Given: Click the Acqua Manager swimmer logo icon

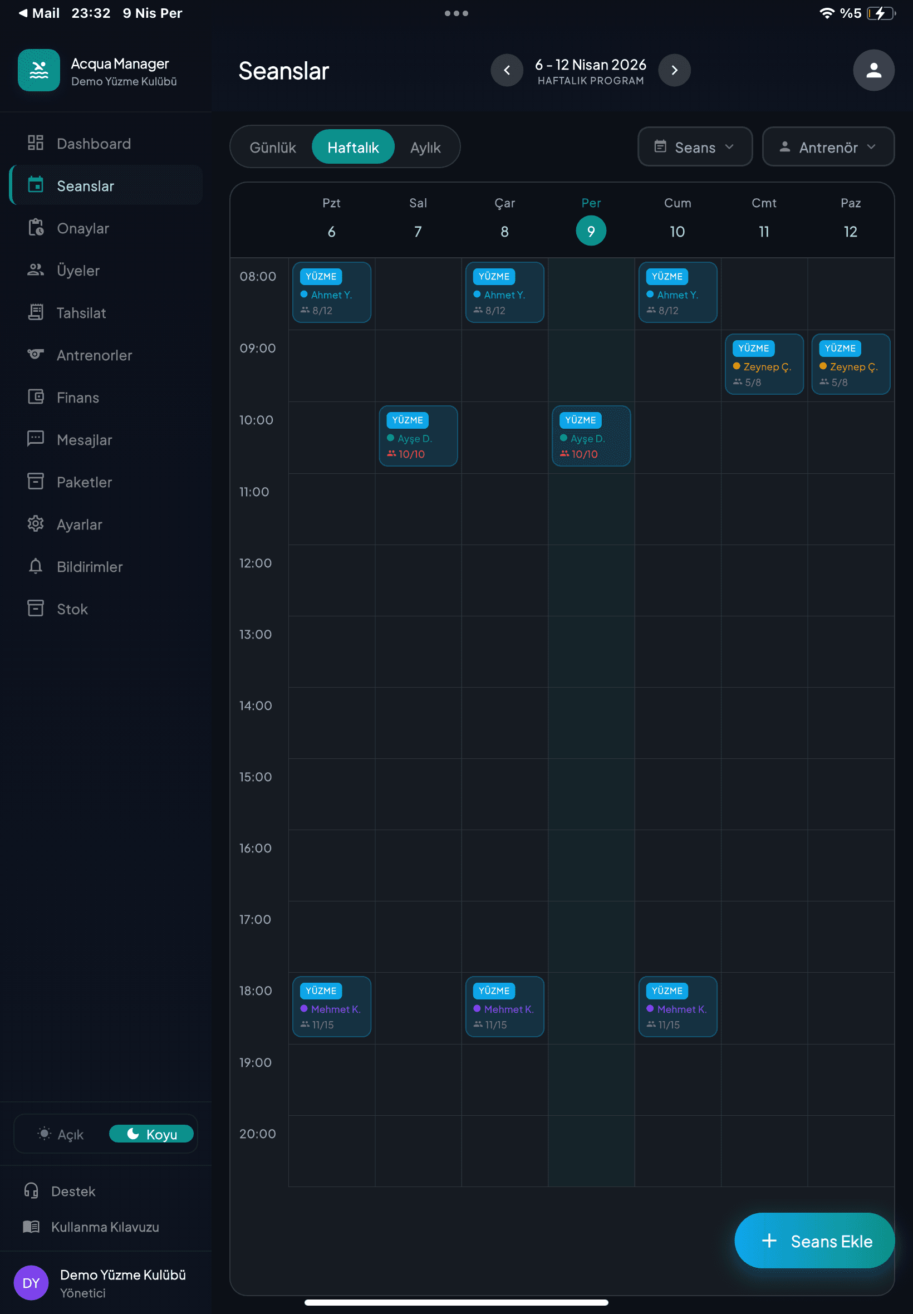Looking at the screenshot, I should tap(39, 70).
